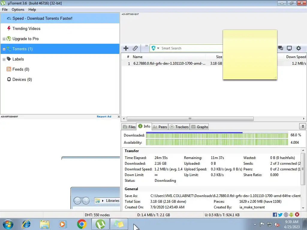Select Devices (0) in sidebar

22,79
